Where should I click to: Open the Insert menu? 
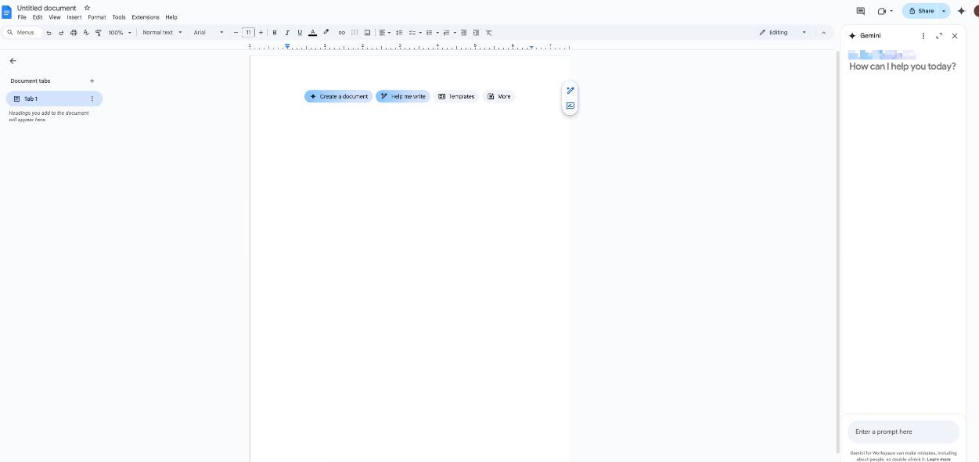coord(74,17)
